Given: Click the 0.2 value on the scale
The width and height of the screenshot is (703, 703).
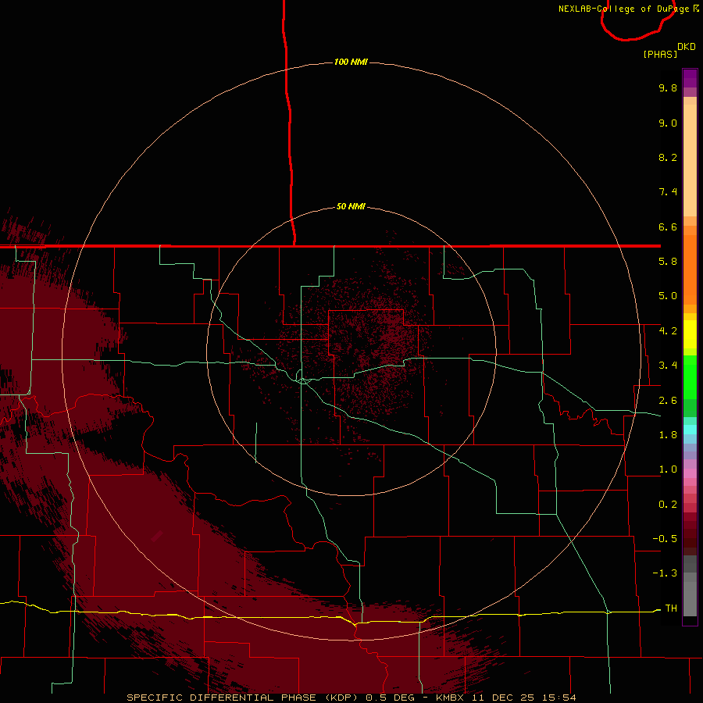Looking at the screenshot, I should pos(668,505).
